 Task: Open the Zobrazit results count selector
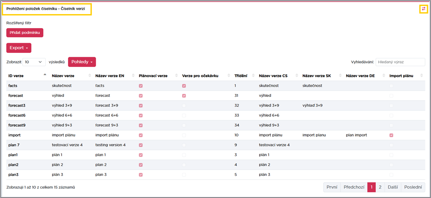click(34, 62)
